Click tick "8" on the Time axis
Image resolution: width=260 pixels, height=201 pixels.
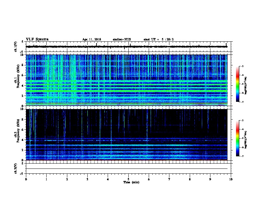coord(190,179)
